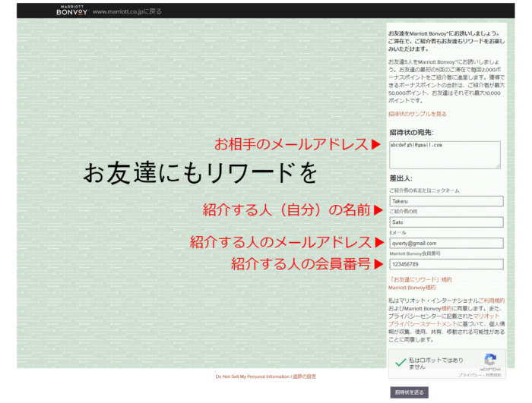Open the 招待状のサンプルを見る link
532x403 pixels.
(417, 114)
